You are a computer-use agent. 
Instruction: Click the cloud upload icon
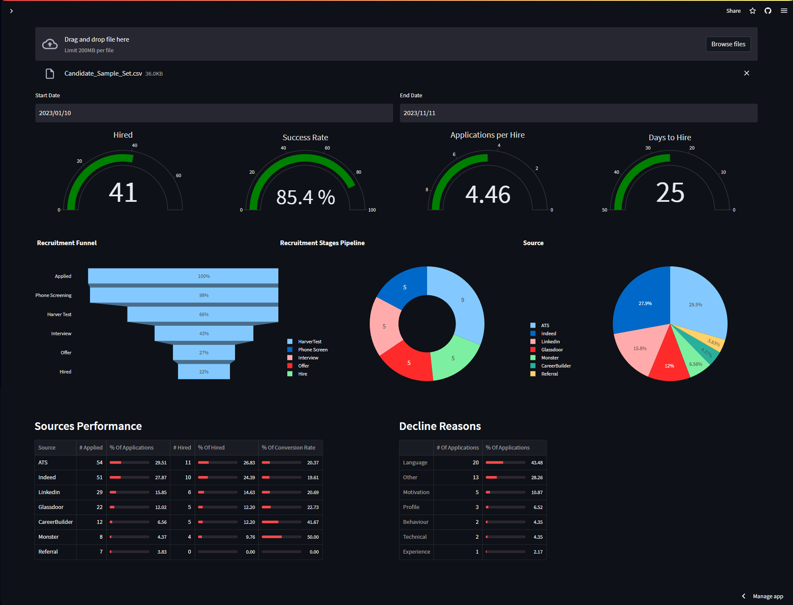tap(50, 44)
